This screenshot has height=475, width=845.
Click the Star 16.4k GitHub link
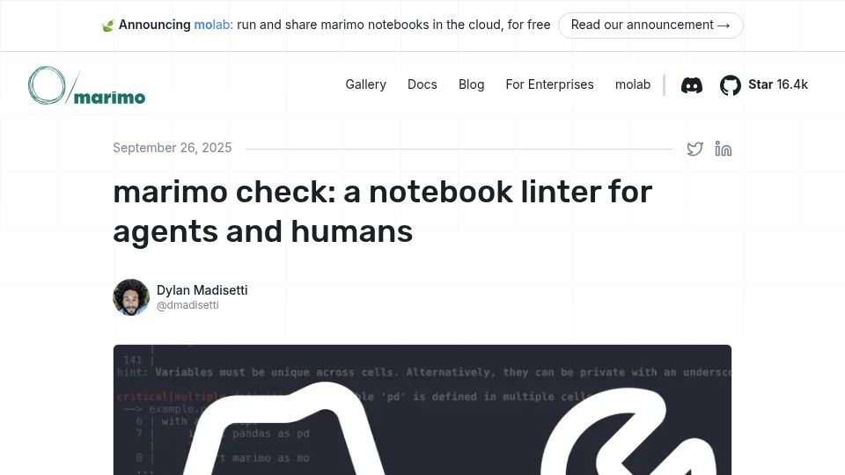click(777, 84)
